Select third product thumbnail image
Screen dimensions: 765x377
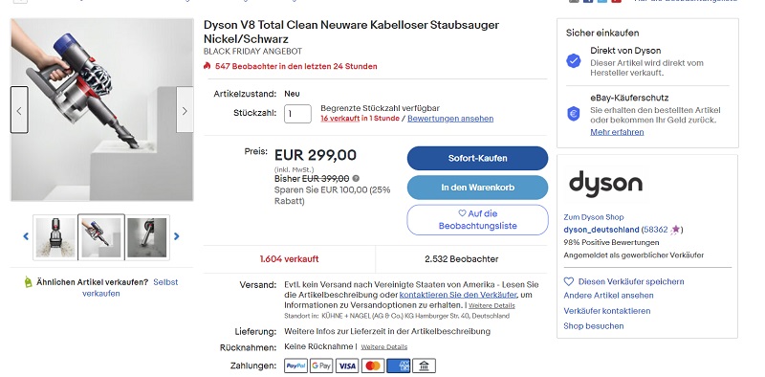point(147,237)
